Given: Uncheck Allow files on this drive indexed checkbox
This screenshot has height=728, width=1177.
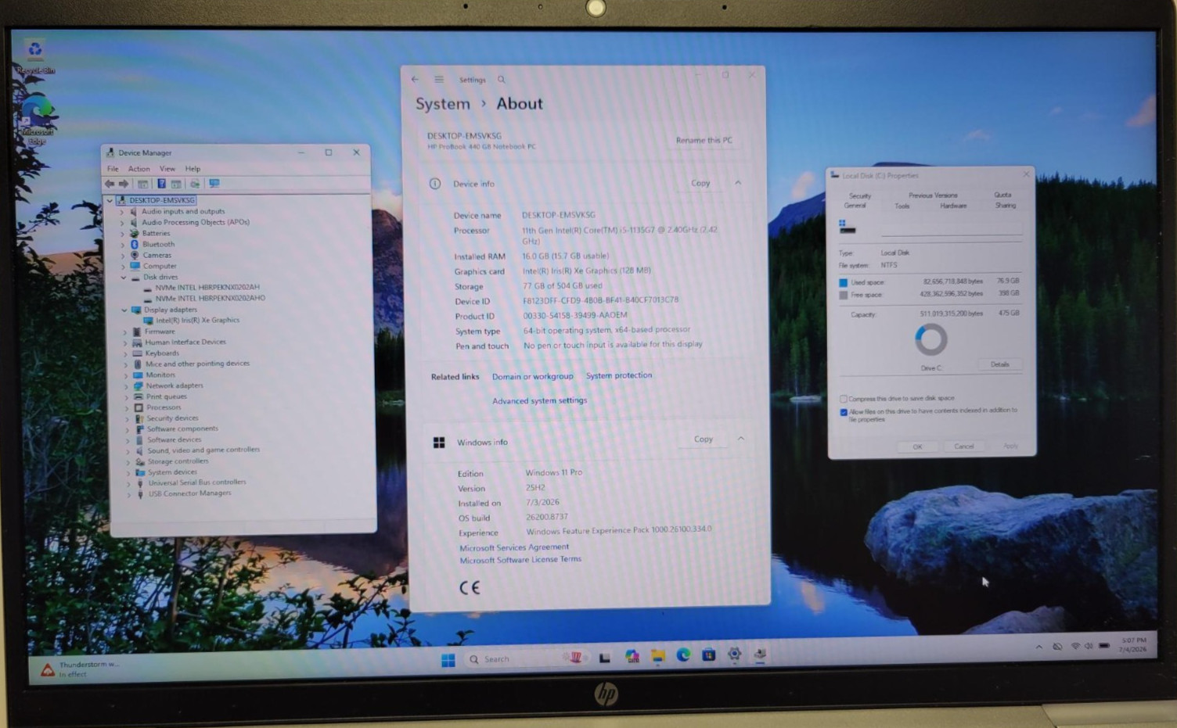Looking at the screenshot, I should click(x=844, y=412).
